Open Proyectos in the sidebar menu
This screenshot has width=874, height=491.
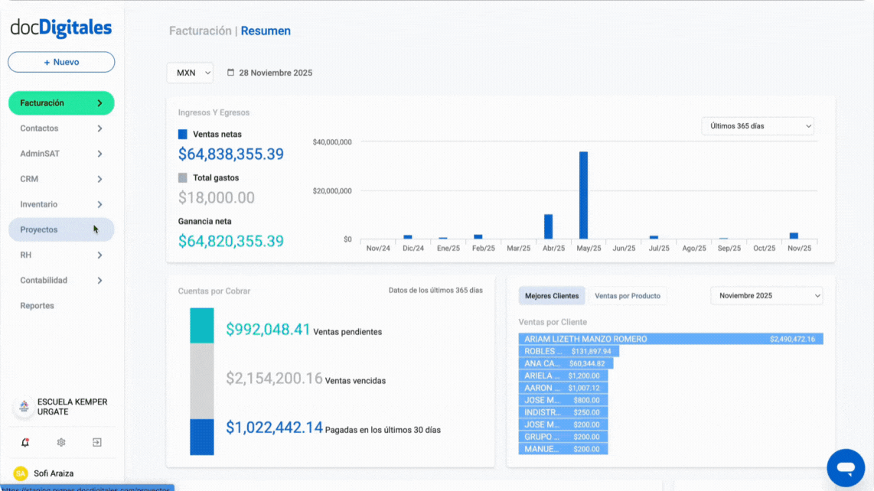coord(60,229)
